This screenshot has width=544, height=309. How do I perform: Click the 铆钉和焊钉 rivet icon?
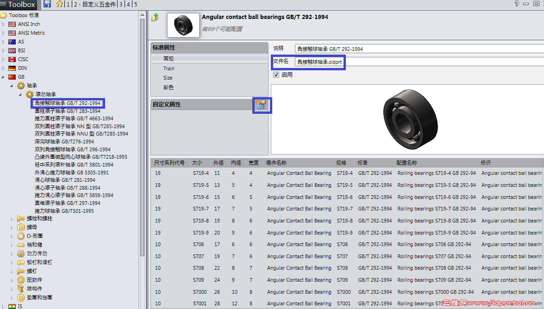(21, 263)
